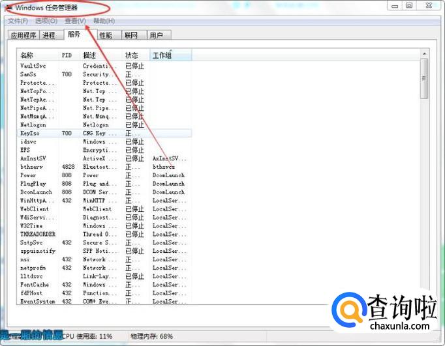Viewport: 445px width, 346px height.
Task: Select the FontCache service row
Action: (x=104, y=285)
